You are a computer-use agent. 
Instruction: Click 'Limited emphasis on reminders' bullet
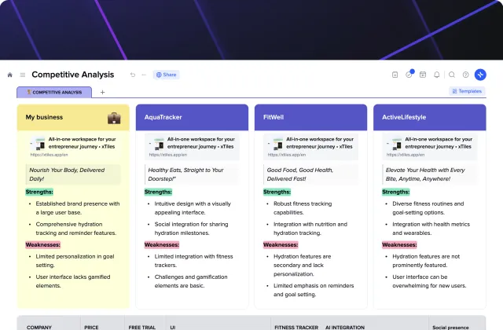click(x=314, y=290)
